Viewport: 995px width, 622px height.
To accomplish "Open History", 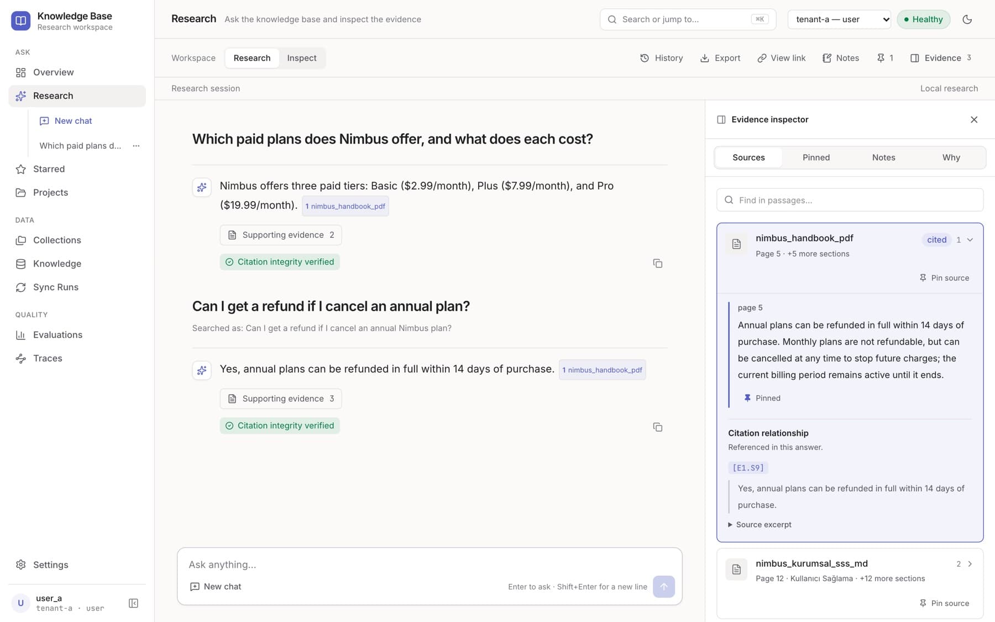I will tap(662, 58).
